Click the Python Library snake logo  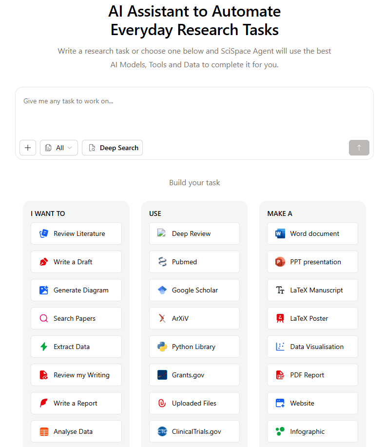(x=162, y=347)
